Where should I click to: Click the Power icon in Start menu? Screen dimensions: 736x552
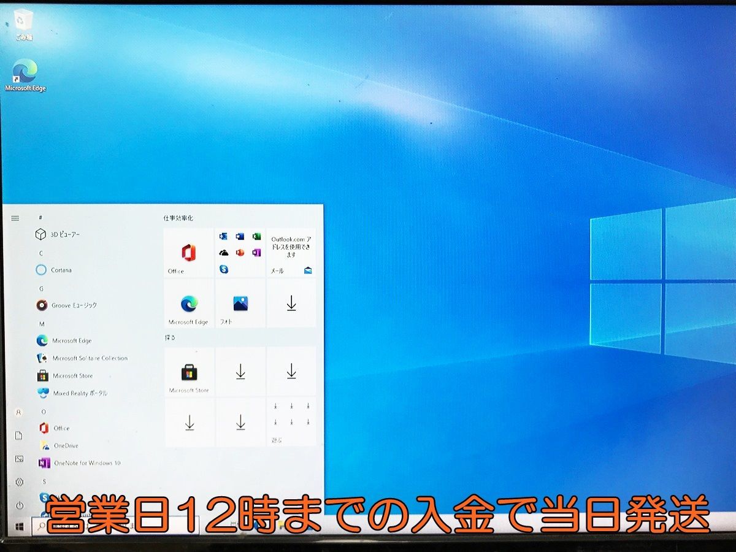point(19,505)
